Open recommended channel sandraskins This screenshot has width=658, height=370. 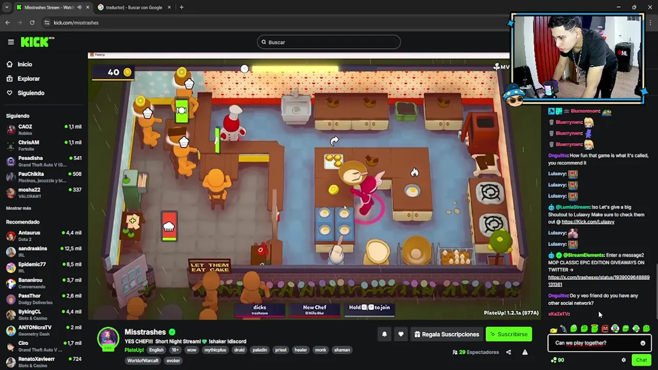(44, 251)
